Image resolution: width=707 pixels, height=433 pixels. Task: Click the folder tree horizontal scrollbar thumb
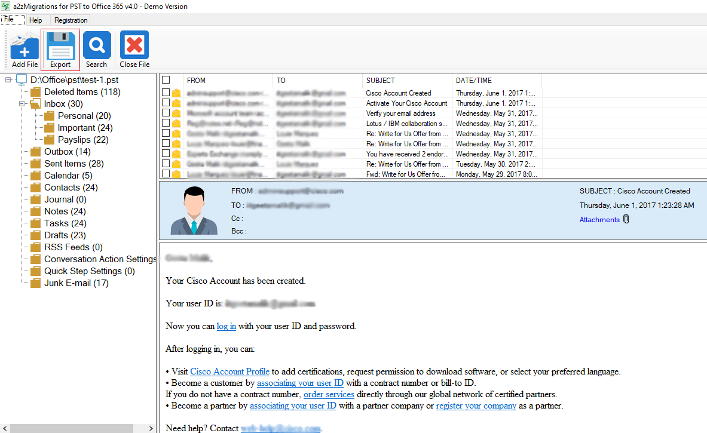coord(71,428)
